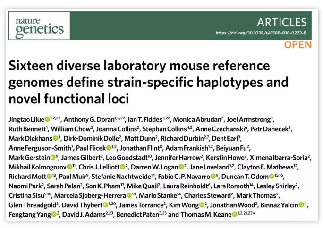Open ORCID icon next to Marcela Sjoberg-Herrera

(x=129, y=195)
